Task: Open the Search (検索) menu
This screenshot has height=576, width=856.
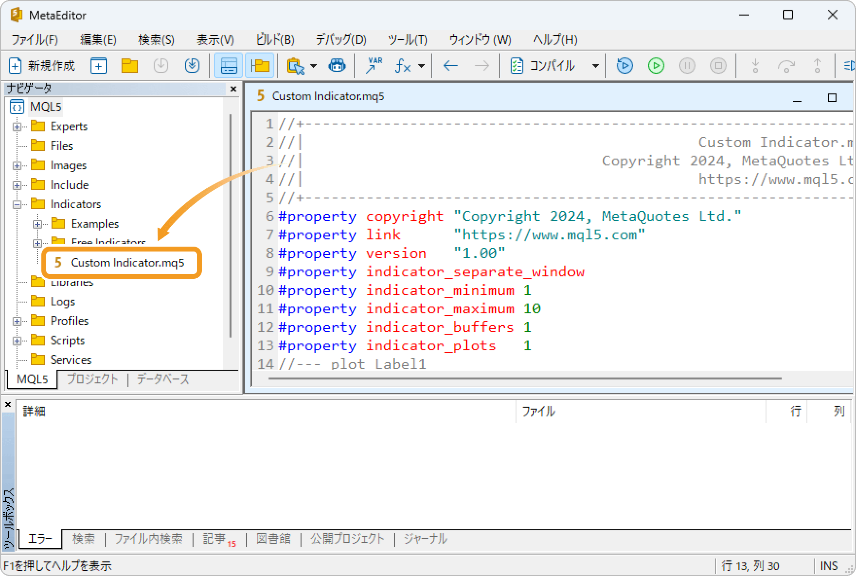Action: click(x=156, y=39)
